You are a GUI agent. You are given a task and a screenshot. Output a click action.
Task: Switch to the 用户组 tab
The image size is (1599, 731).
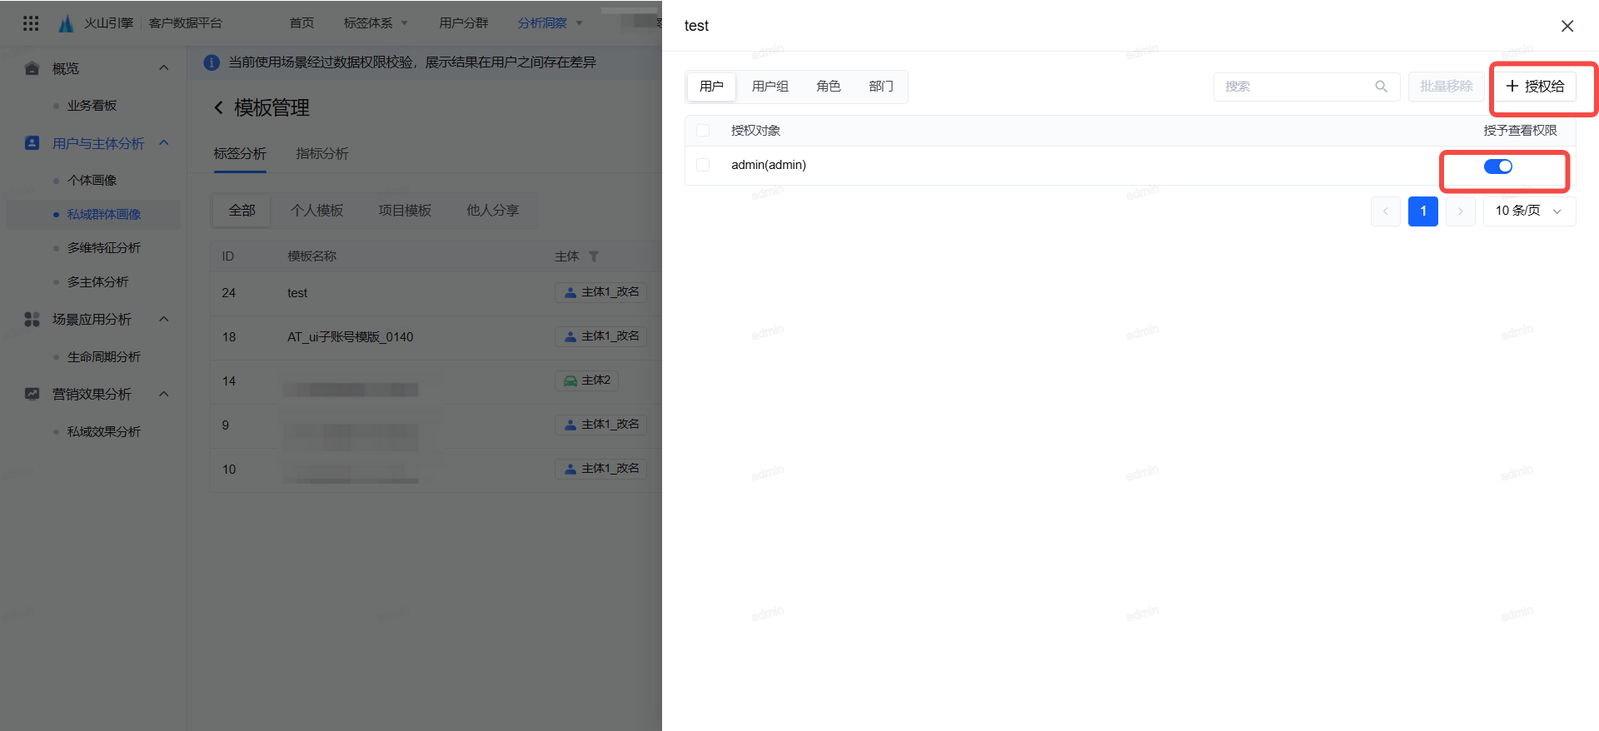(x=770, y=87)
